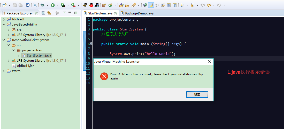284x129 pixels.
Task: Click the New Java Package icon
Action: click(104, 5)
